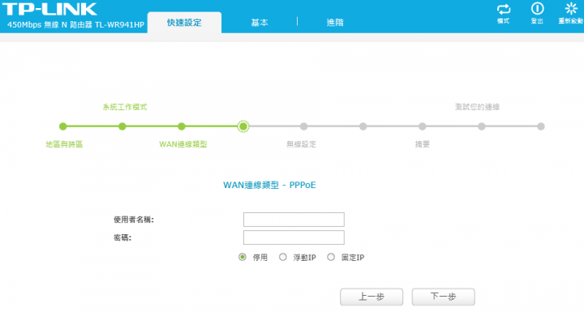Click the 密碼 label
The width and height of the screenshot is (584, 312).
122,237
